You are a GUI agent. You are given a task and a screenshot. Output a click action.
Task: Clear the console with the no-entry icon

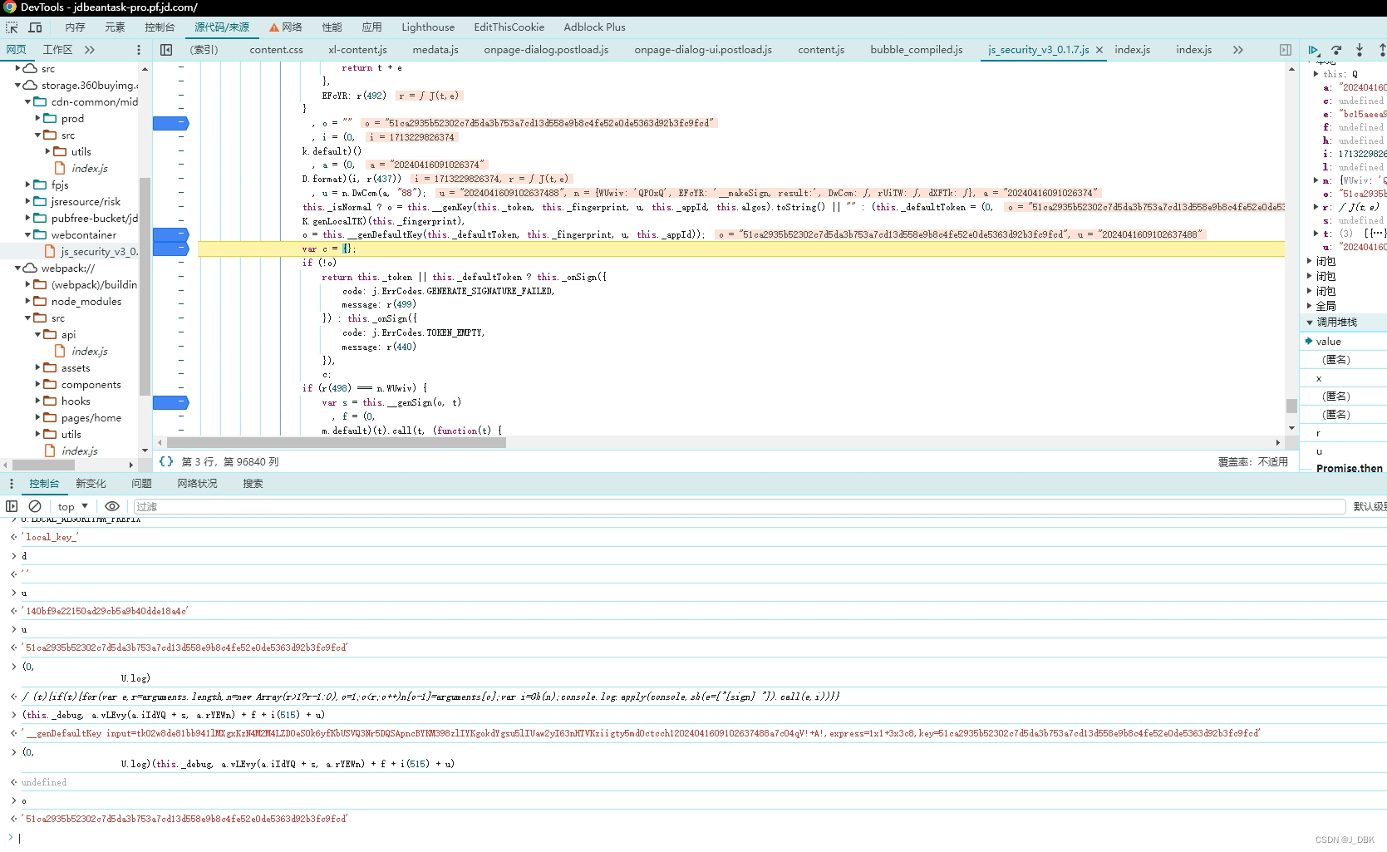35,505
